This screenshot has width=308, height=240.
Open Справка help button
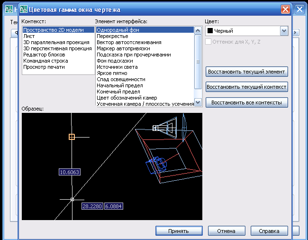pyautogui.click(x=269, y=231)
